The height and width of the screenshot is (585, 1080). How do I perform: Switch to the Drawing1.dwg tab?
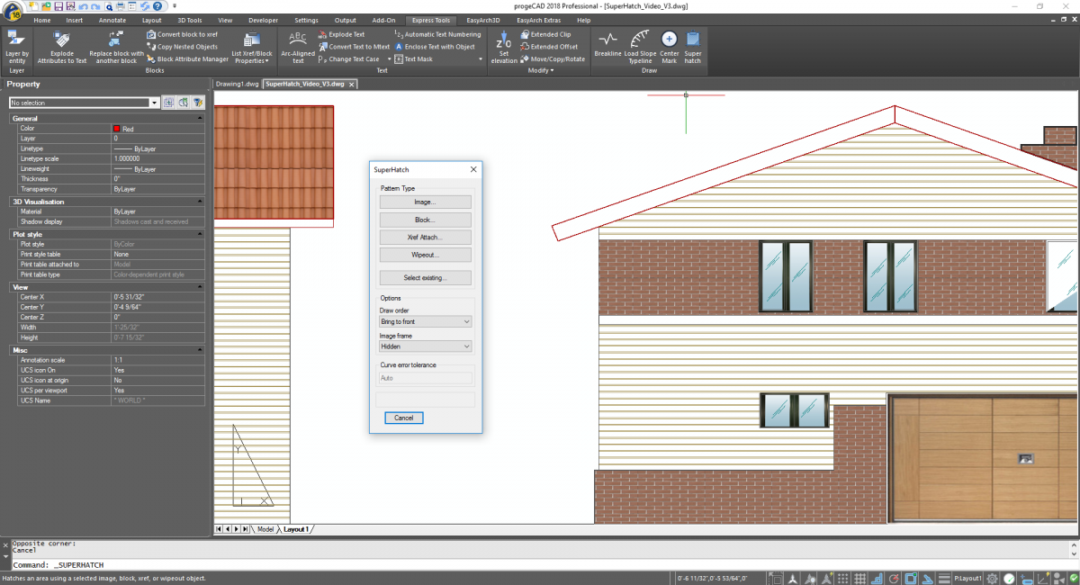click(x=237, y=84)
